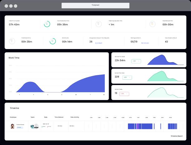Click the Time Worked column header

point(59,117)
